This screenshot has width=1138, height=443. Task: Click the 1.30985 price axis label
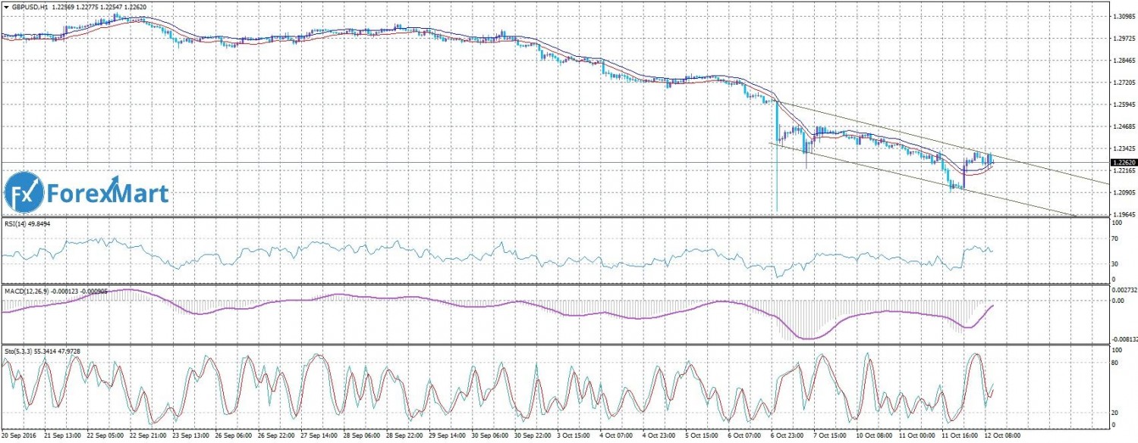pos(1121,16)
